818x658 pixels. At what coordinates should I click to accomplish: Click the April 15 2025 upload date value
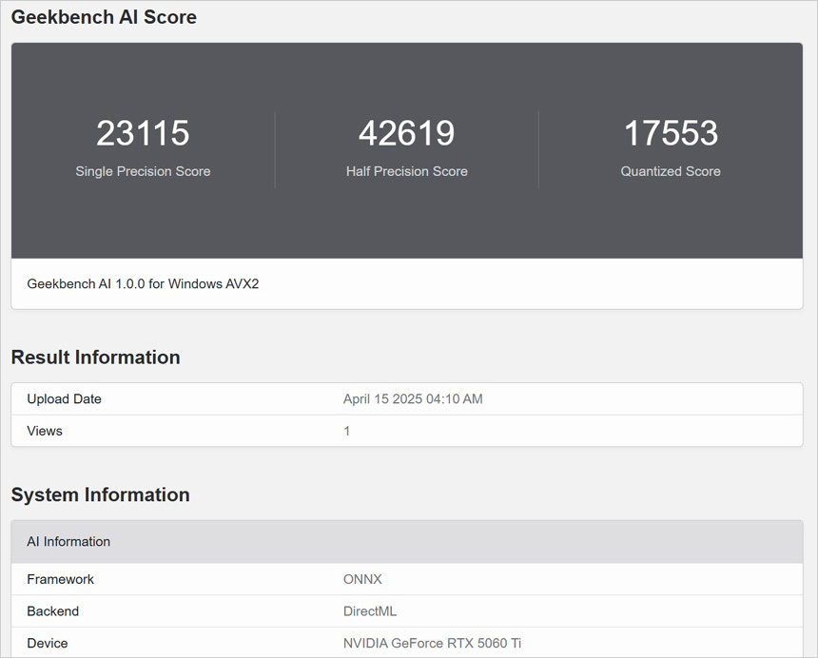point(413,399)
